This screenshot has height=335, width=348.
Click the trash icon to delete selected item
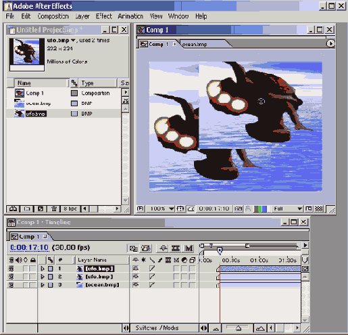click(x=54, y=208)
